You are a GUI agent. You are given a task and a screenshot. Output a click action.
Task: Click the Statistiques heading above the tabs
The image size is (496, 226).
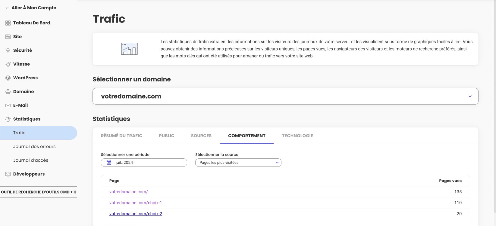click(x=111, y=119)
